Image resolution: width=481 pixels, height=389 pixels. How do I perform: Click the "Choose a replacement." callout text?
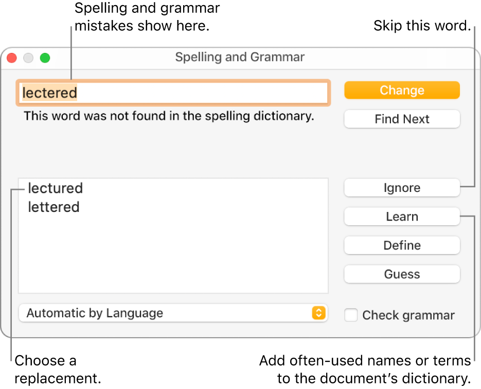pos(58,370)
